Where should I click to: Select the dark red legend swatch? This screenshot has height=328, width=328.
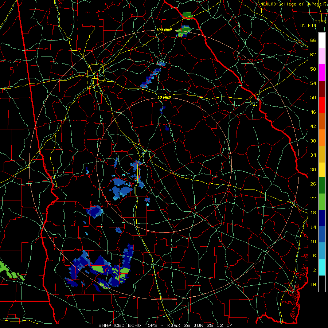pyautogui.click(x=322, y=89)
